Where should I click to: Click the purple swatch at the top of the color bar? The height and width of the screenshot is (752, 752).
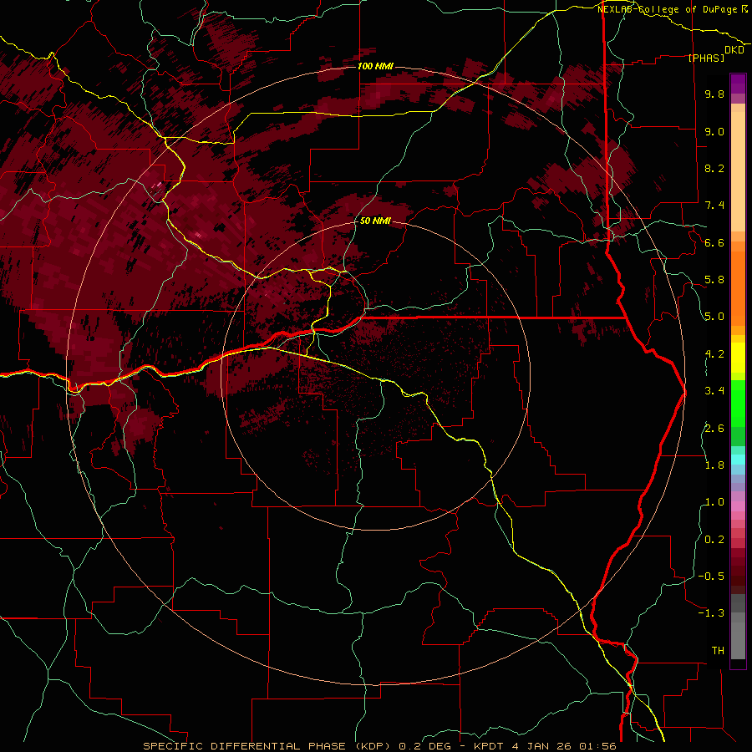(738, 84)
